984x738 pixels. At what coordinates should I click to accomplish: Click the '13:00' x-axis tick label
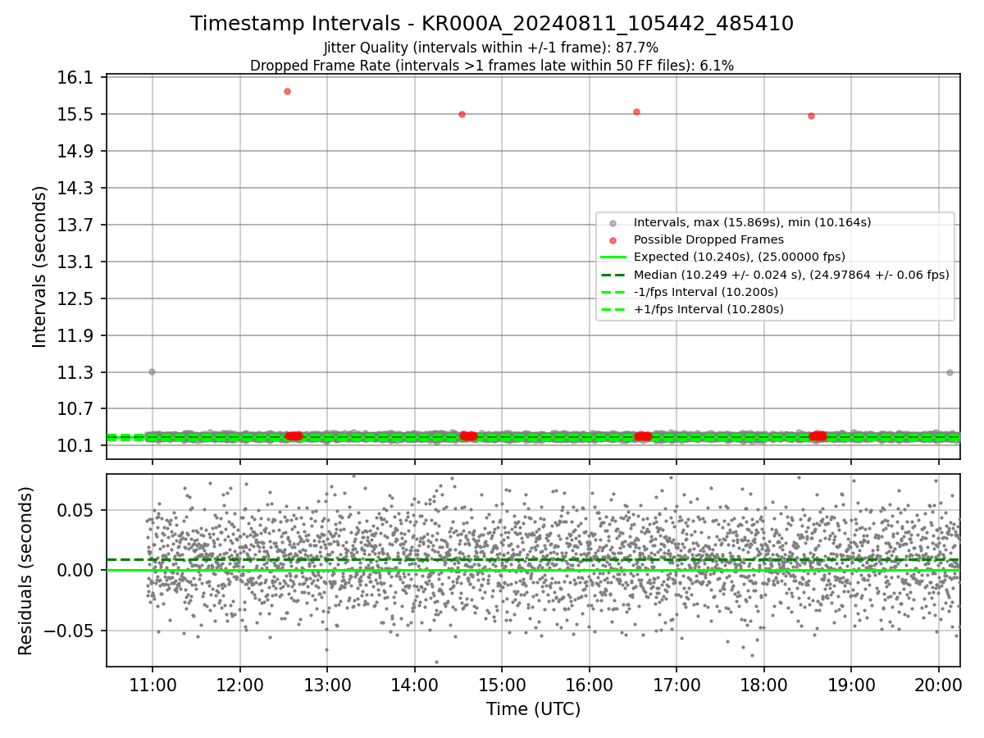327,685
